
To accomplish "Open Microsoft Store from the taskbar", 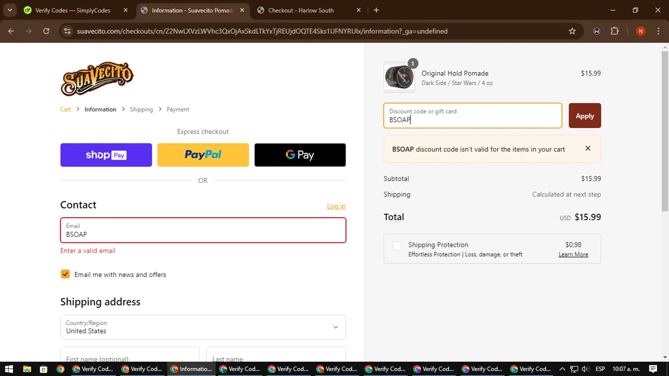I will (x=43, y=369).
